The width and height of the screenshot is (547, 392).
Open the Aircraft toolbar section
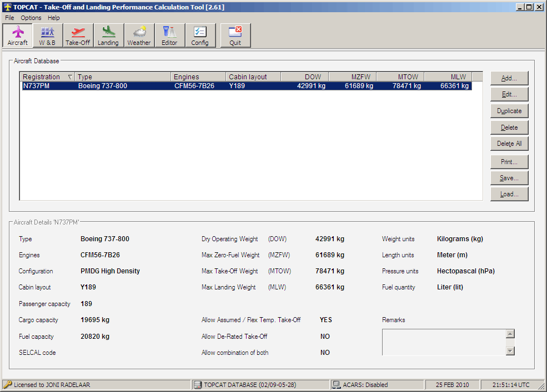coord(17,35)
